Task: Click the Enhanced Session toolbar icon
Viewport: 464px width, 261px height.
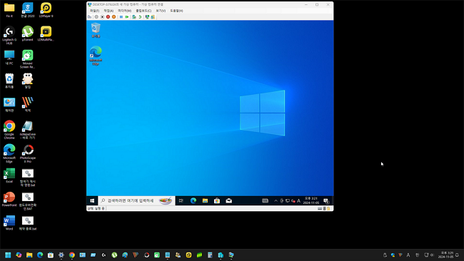Action: [147, 17]
